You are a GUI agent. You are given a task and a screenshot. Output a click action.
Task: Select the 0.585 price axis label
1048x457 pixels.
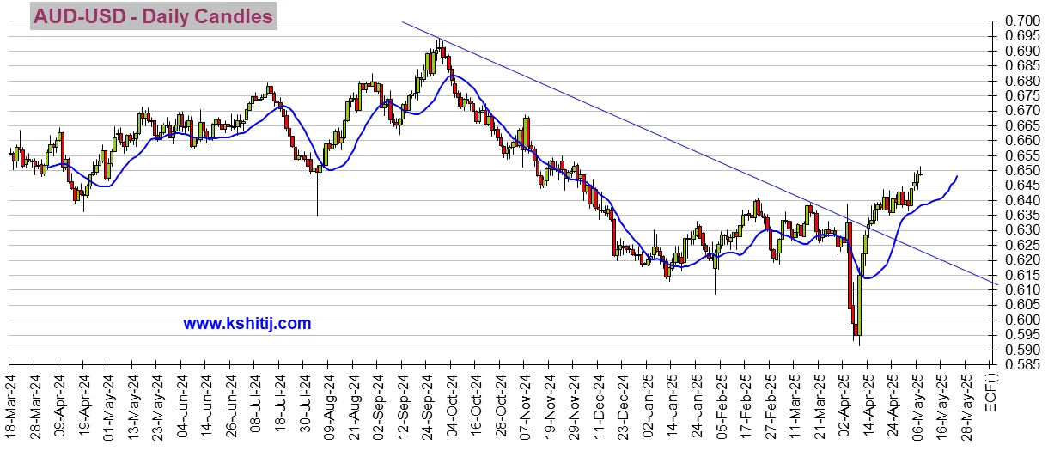point(1023,364)
